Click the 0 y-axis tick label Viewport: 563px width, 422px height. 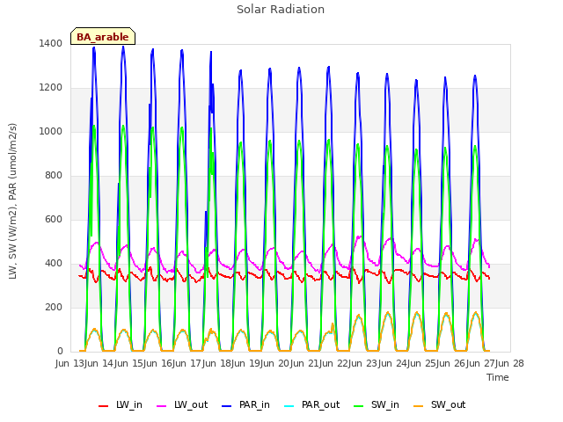pyautogui.click(x=60, y=351)
